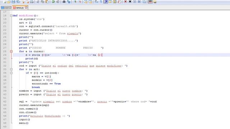This screenshot has width=230, height=129.
Task: Start recording a macro
Action: (125, 2)
